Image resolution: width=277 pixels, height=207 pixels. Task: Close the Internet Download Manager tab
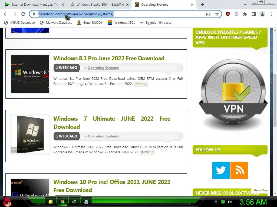pyautogui.click(x=63, y=5)
